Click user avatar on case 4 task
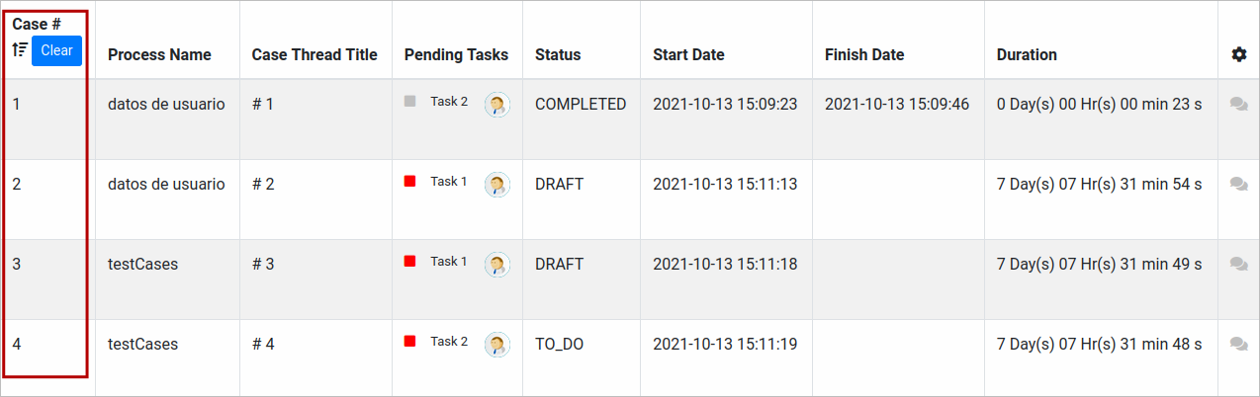The image size is (1260, 397). (x=497, y=345)
